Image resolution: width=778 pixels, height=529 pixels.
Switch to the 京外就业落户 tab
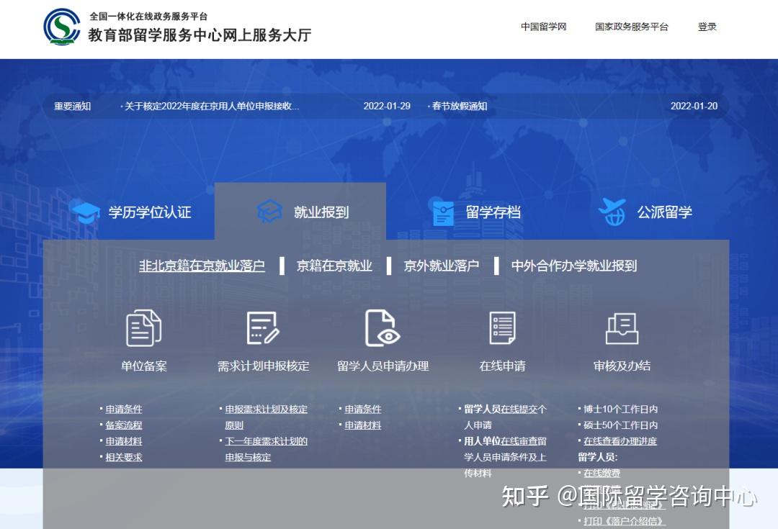coord(442,265)
